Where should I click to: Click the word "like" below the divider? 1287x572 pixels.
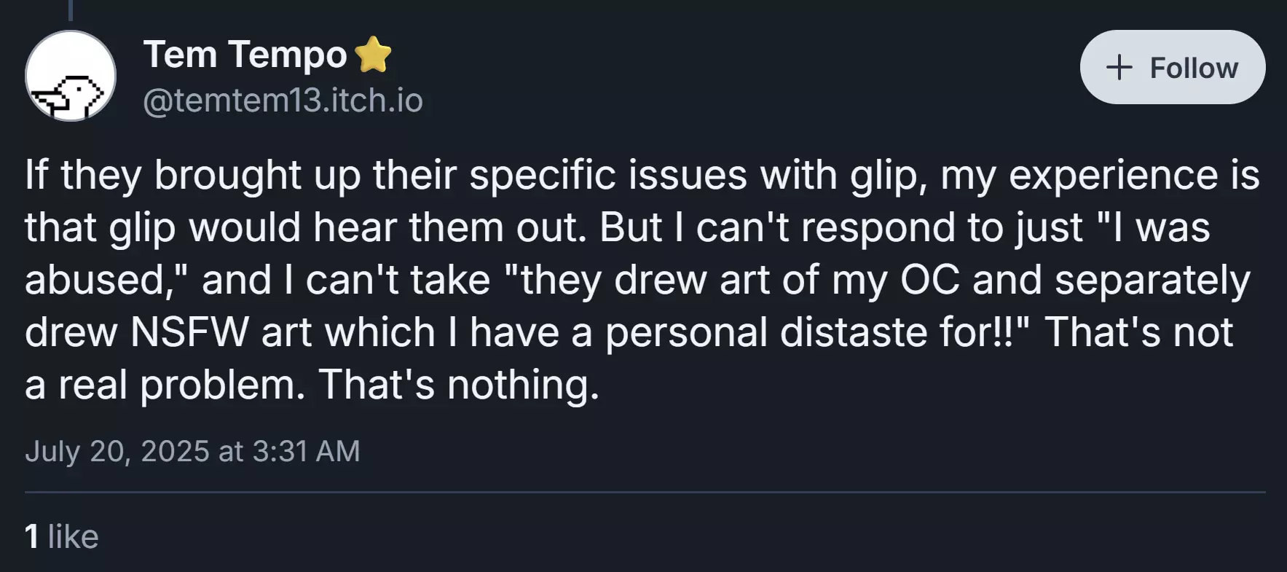pyautogui.click(x=73, y=537)
